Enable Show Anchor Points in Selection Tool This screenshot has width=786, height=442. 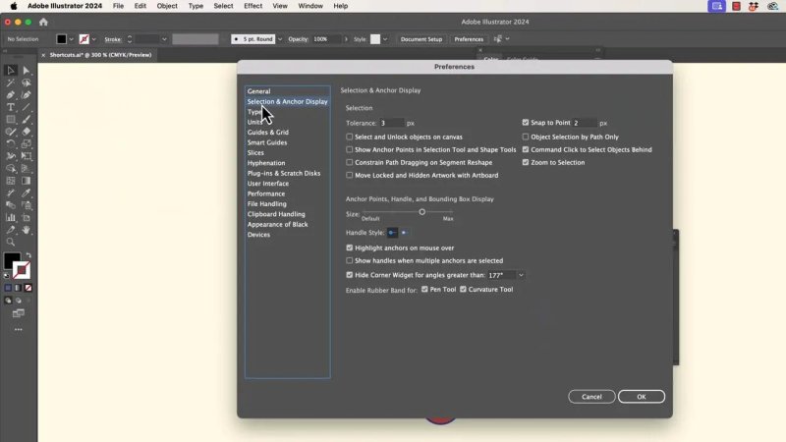tap(350, 150)
